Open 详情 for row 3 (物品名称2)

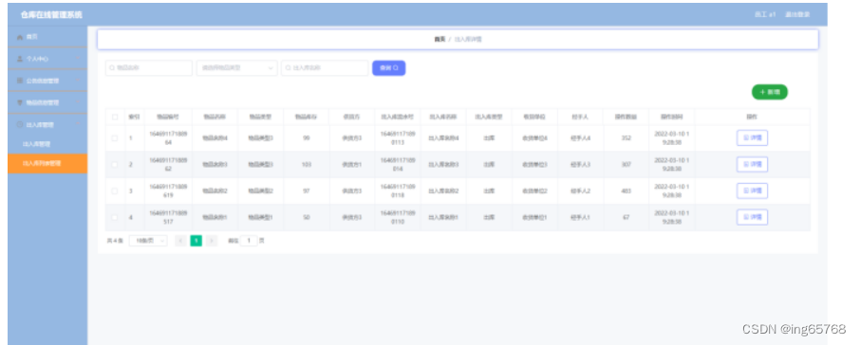(x=752, y=191)
